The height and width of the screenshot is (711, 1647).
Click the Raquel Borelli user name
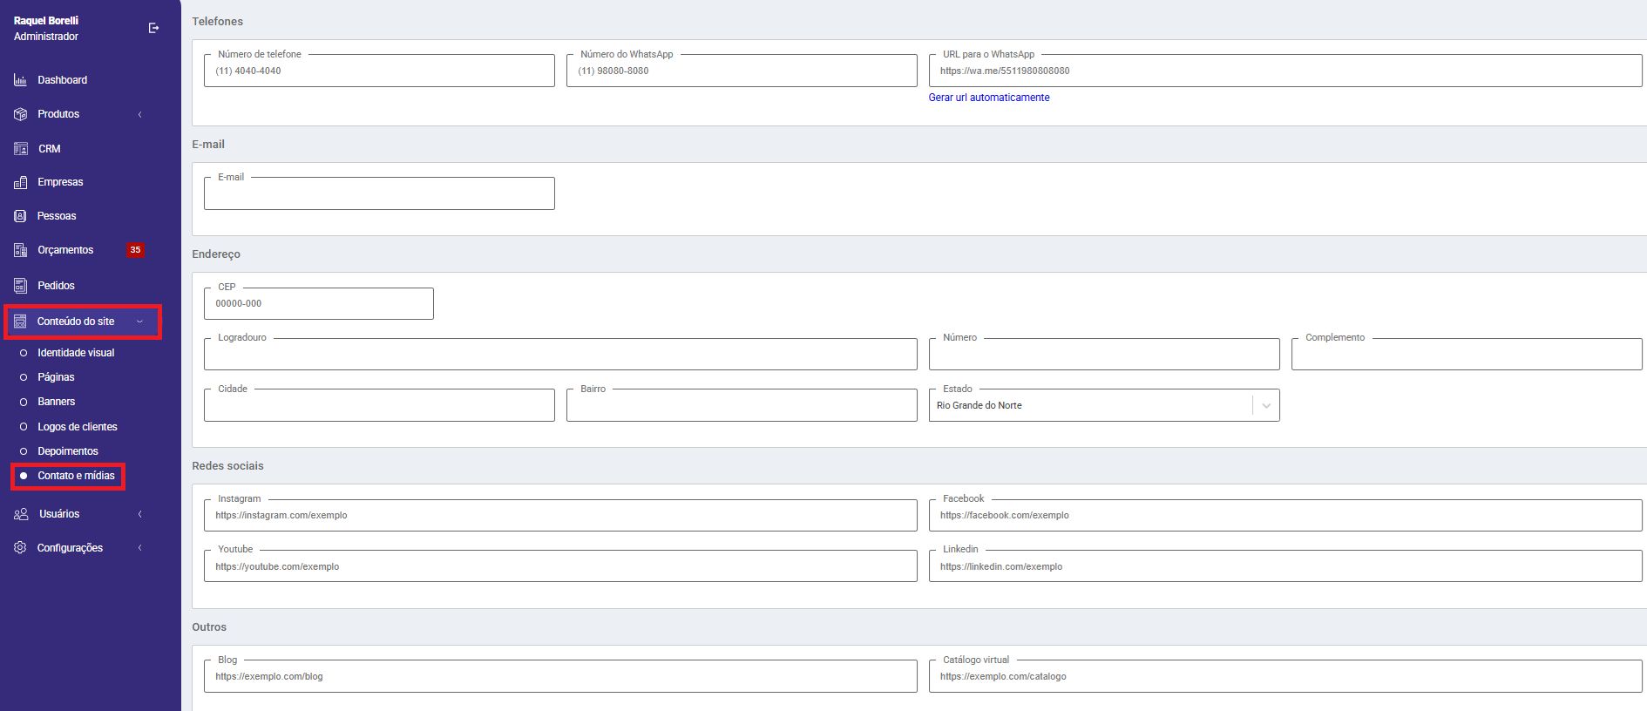point(46,21)
